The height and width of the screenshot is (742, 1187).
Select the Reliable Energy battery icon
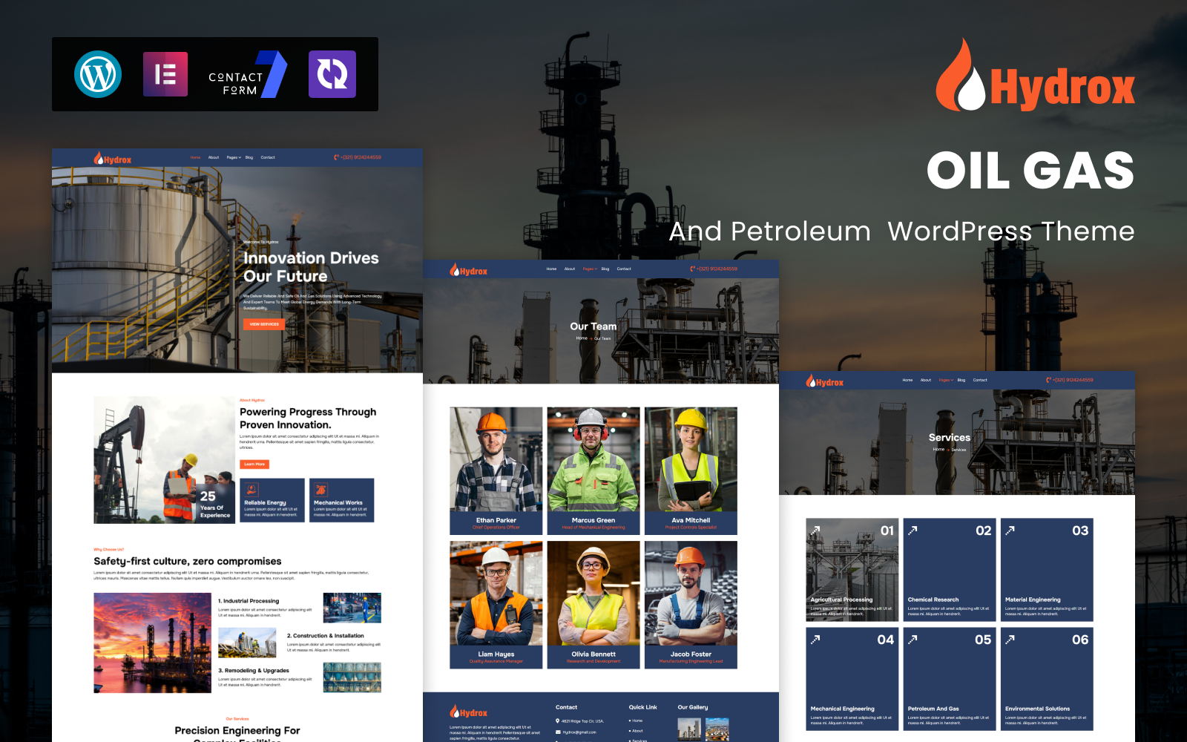pyautogui.click(x=253, y=489)
